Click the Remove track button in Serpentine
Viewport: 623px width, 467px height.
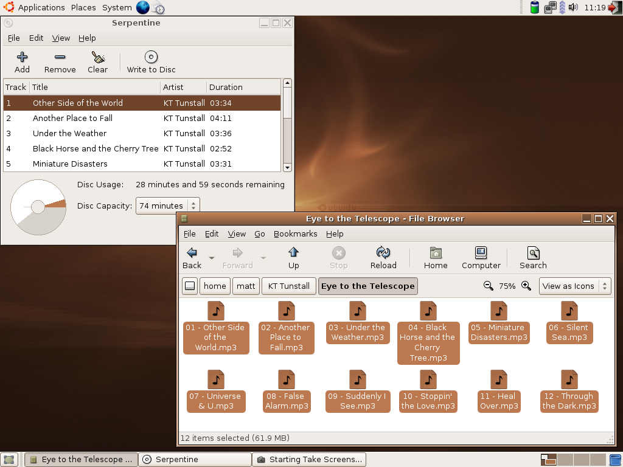pos(60,63)
